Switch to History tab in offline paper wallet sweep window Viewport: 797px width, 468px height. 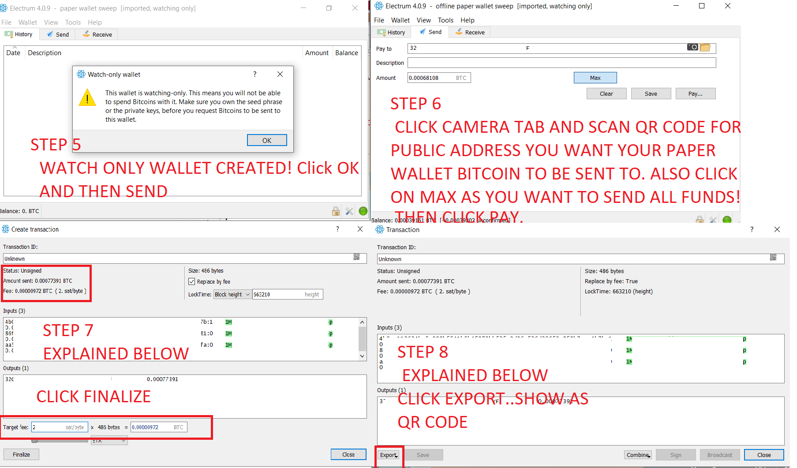(x=392, y=32)
